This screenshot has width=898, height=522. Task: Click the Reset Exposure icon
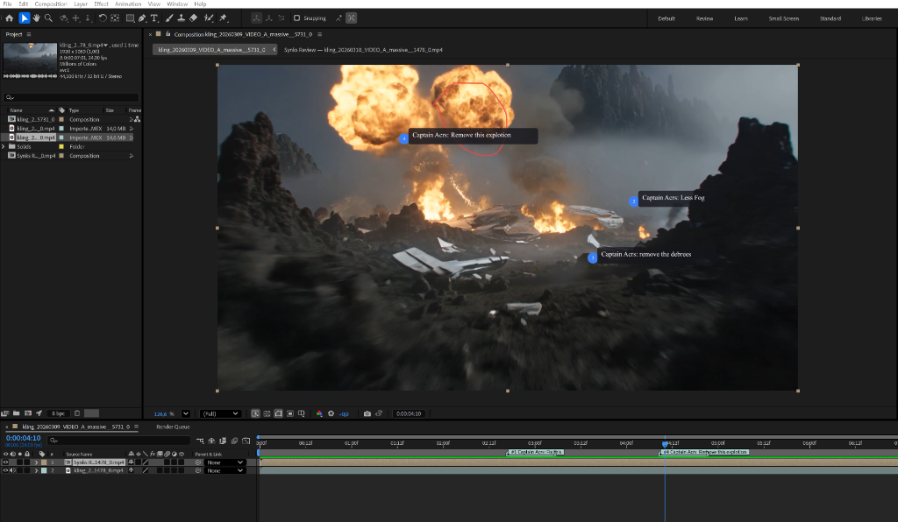[x=331, y=413]
